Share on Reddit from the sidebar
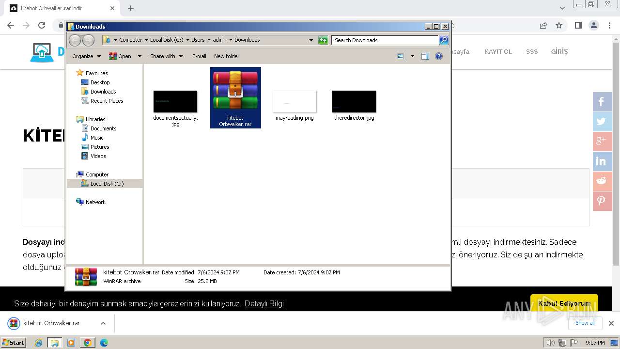The width and height of the screenshot is (620, 349). 603,181
